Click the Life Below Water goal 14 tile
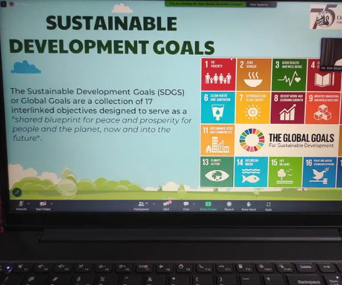342x285 pixels. (x=251, y=172)
